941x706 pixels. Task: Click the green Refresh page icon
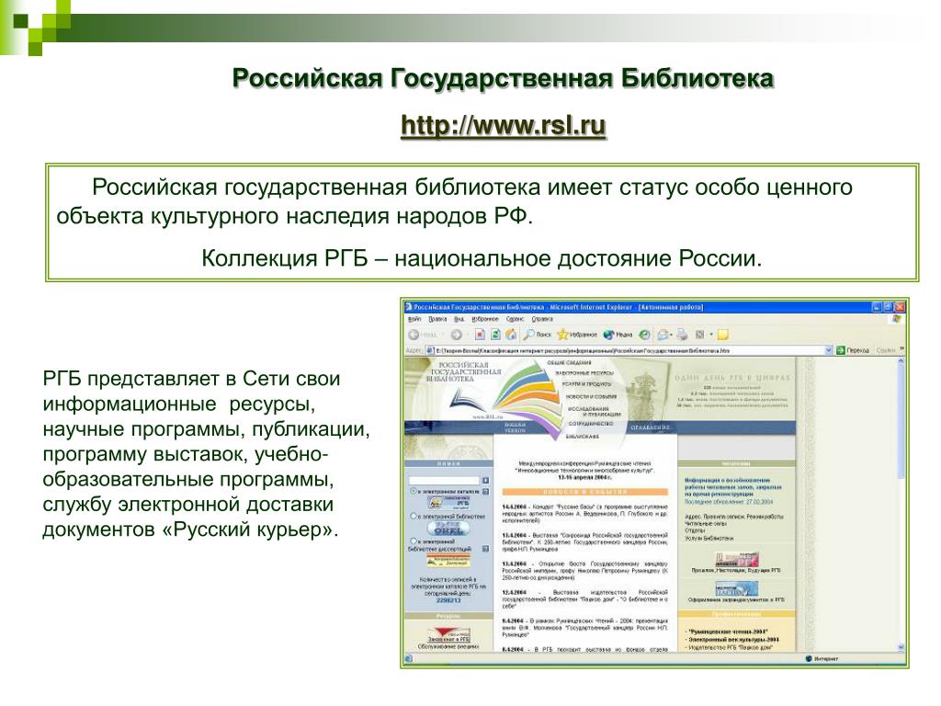click(x=495, y=335)
